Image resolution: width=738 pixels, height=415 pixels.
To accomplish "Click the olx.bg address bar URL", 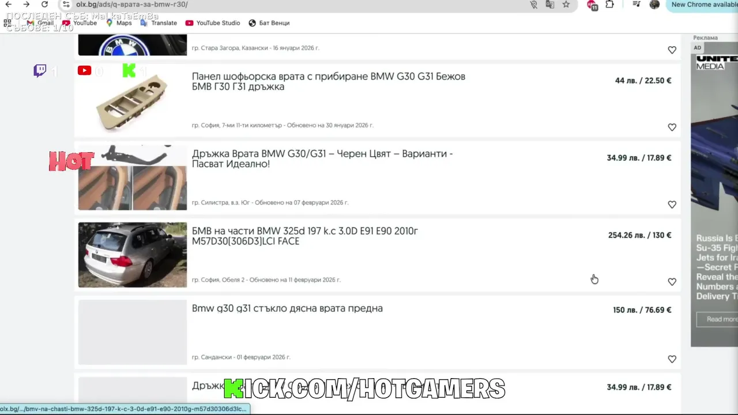I will pyautogui.click(x=131, y=5).
